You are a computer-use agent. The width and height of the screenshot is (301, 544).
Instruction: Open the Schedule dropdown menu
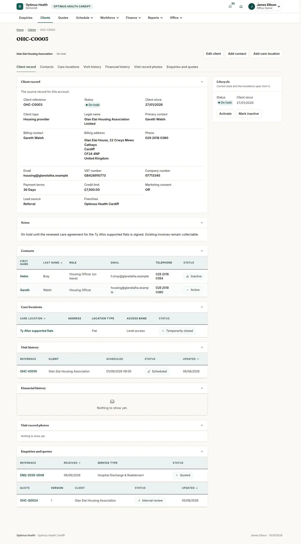tap(85, 18)
